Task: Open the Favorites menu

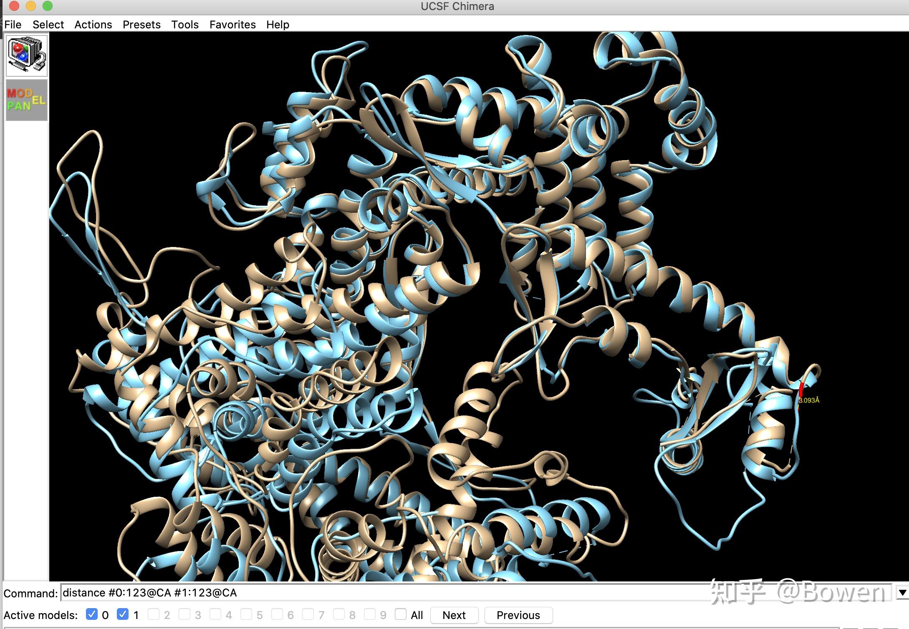Action: click(x=232, y=25)
